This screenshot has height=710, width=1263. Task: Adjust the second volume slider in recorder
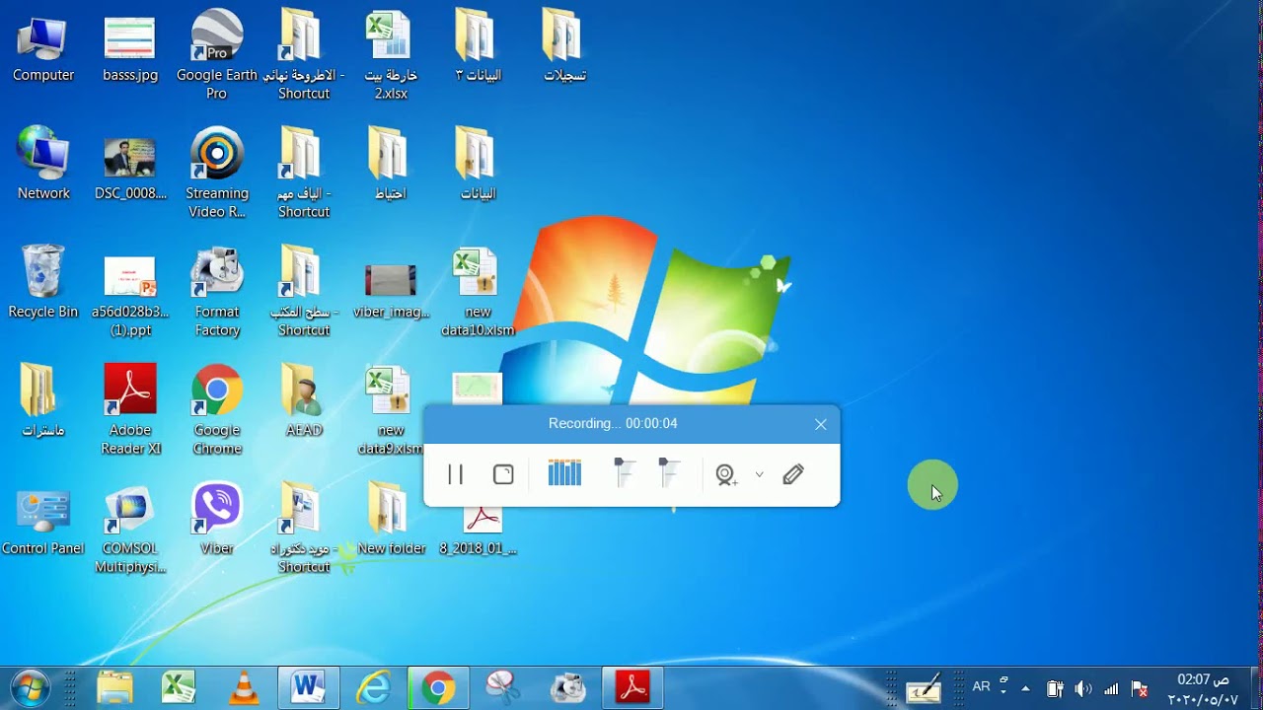click(x=669, y=472)
